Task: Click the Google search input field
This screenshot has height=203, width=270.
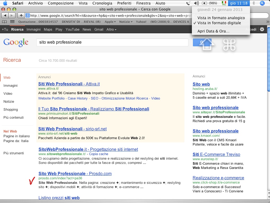Action: point(112,42)
